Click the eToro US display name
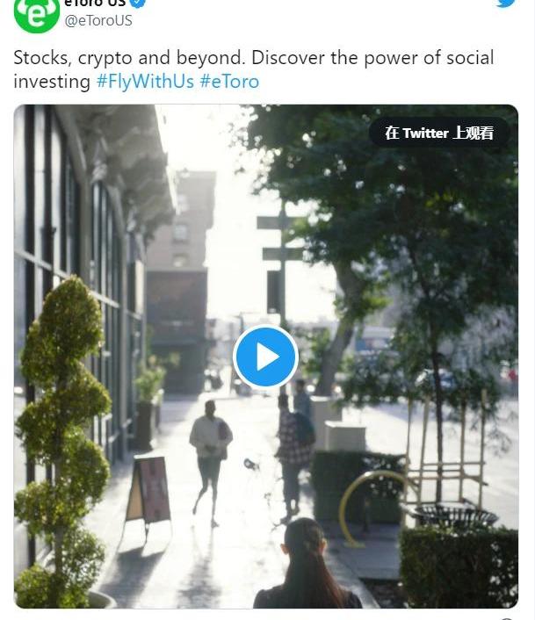Screen dimensions: 535x620 click(95, 4)
